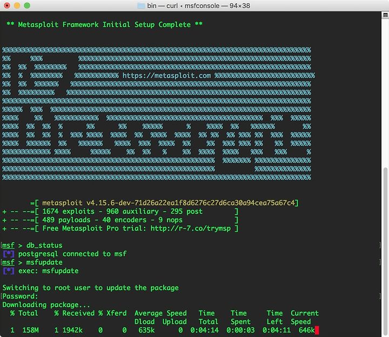Click the folder proxy icon in the title bar
The width and height of the screenshot is (389, 337).
tap(141, 6)
